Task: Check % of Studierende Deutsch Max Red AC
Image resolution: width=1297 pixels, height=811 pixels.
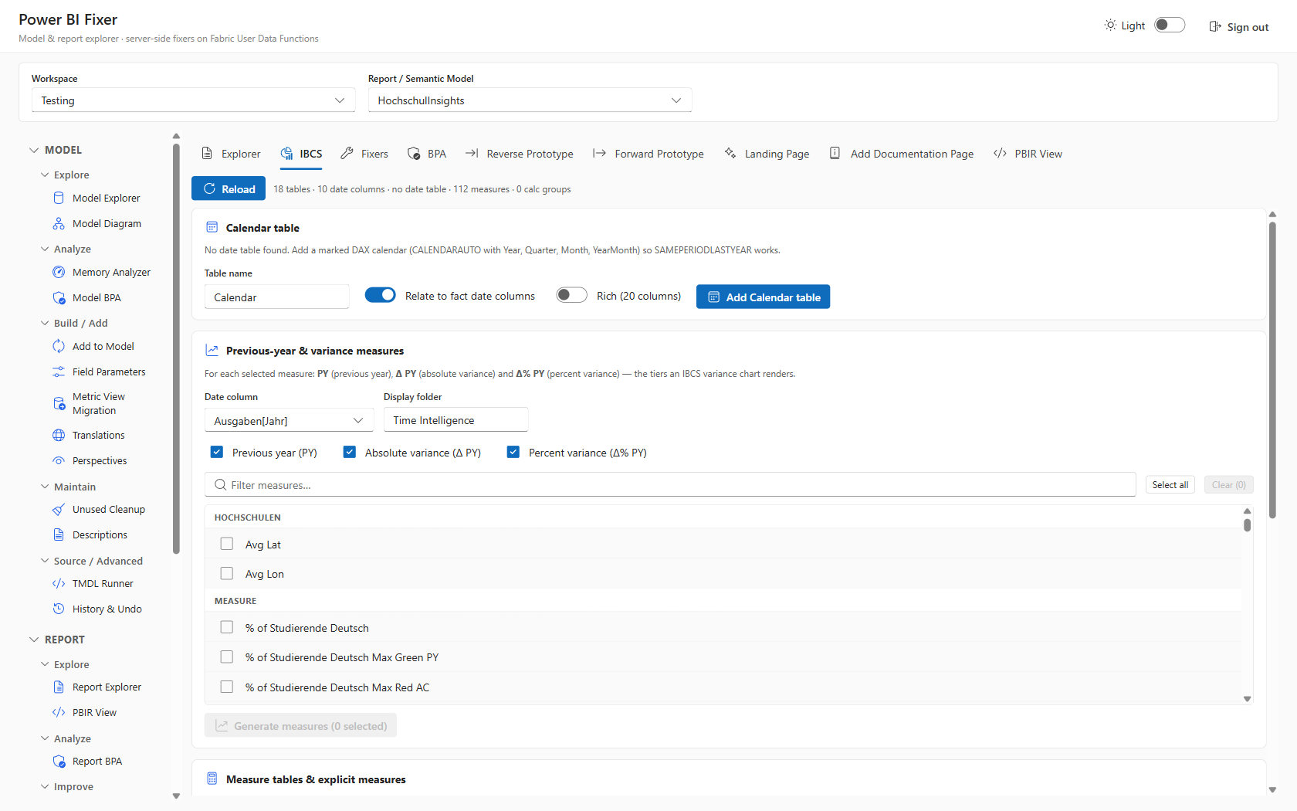Action: (227, 687)
